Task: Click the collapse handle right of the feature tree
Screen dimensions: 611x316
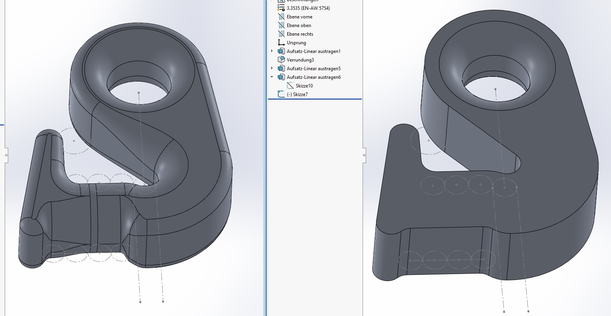Action: [364, 155]
